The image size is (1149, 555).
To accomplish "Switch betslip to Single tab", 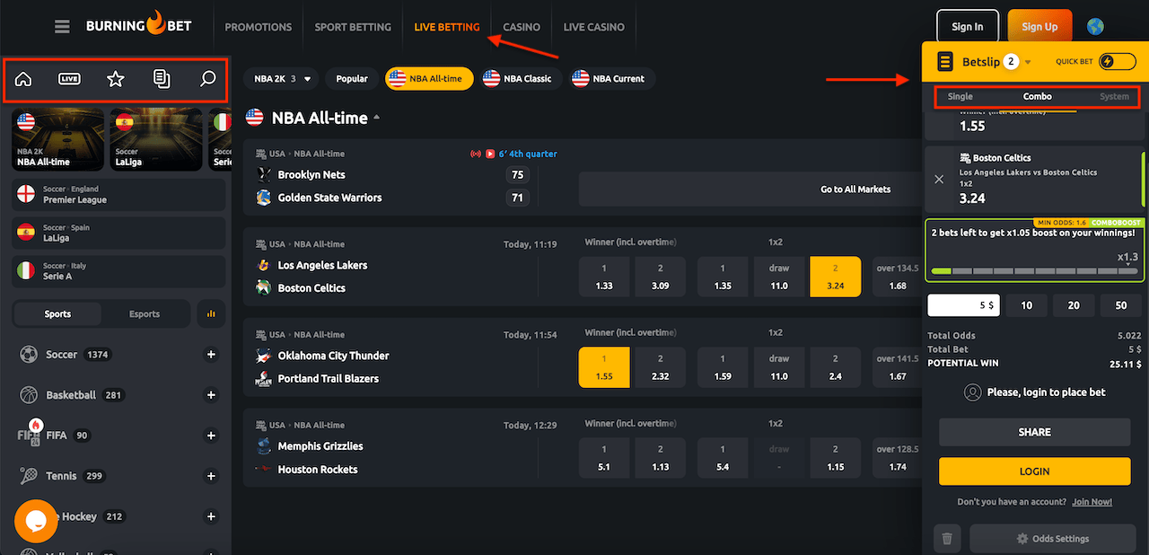I will pos(960,96).
